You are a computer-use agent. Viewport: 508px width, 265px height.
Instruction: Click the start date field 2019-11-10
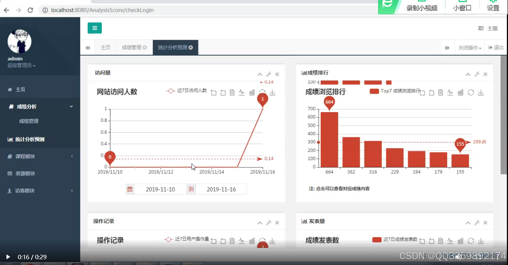160,189
